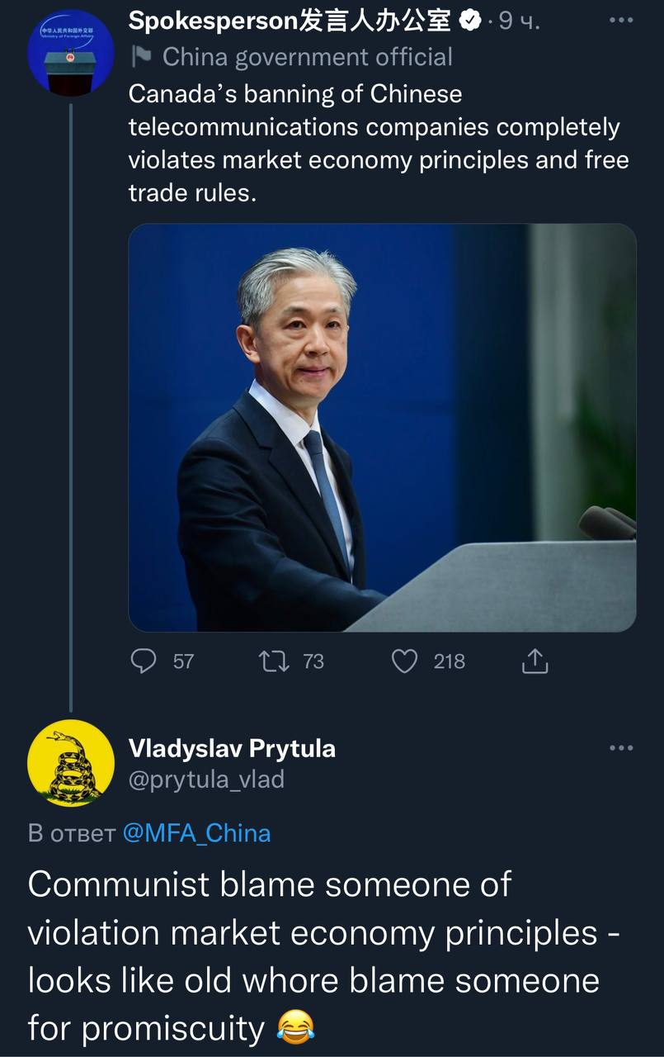The width and height of the screenshot is (664, 1057).
Task: Open the reply comments with 57 replies
Action: [x=162, y=661]
